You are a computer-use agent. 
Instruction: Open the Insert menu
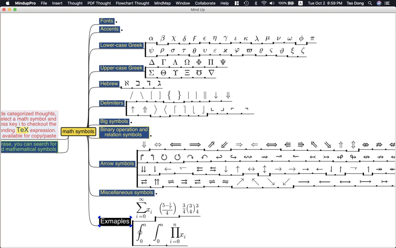click(x=57, y=3)
